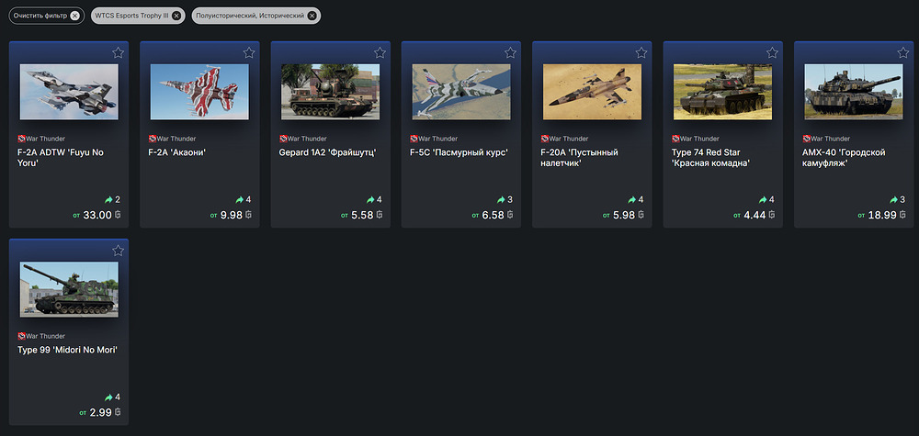This screenshot has width=919, height=436.
Task: Click star icon on F-20A 'Пустынный налетчик'
Action: click(x=641, y=53)
